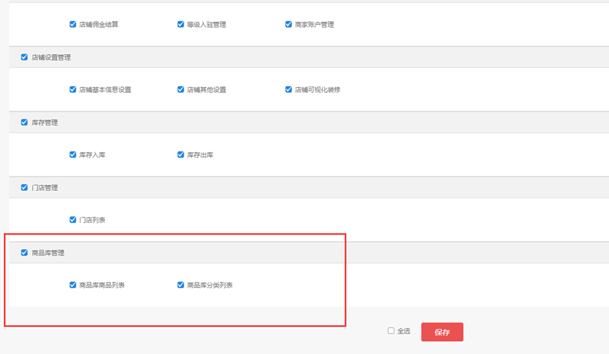Click the red 保存 button

click(442, 332)
